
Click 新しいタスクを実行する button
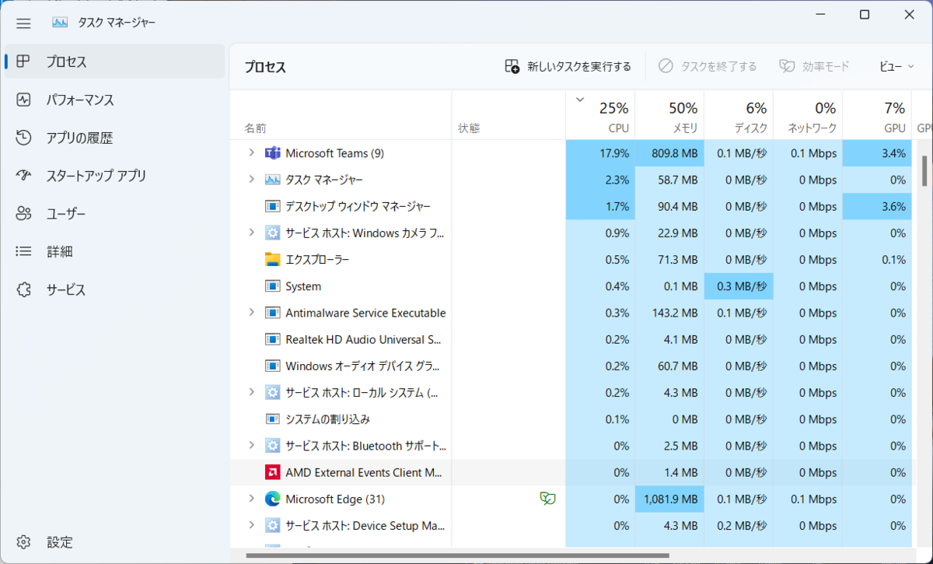[568, 67]
